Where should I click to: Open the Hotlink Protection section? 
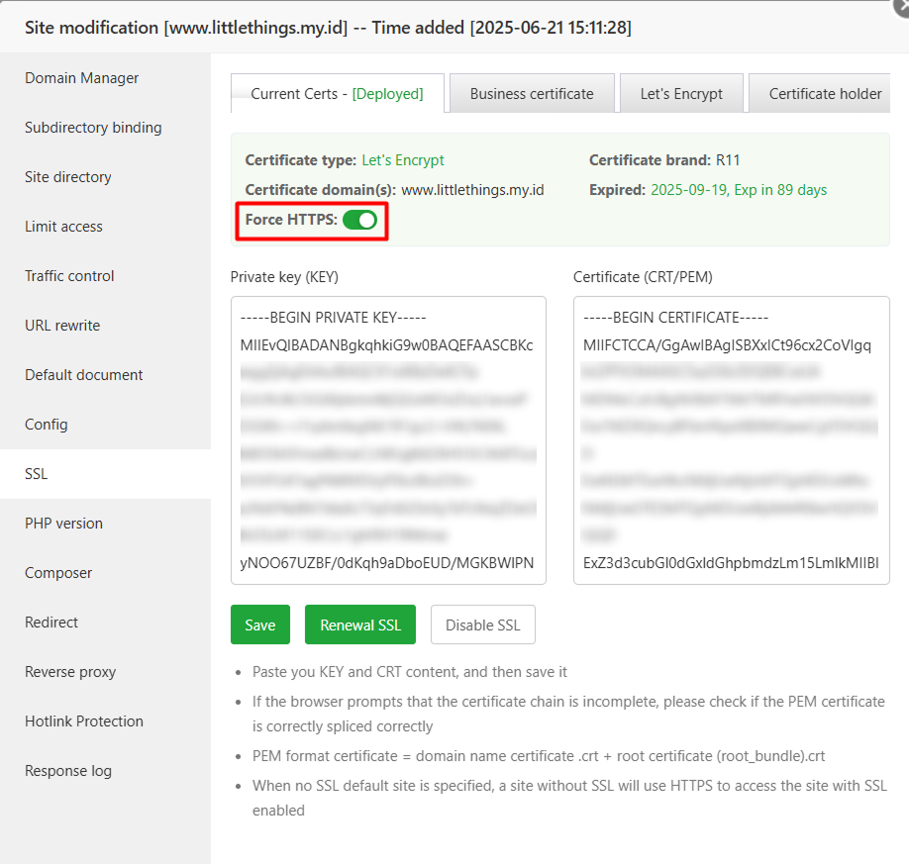(x=83, y=720)
